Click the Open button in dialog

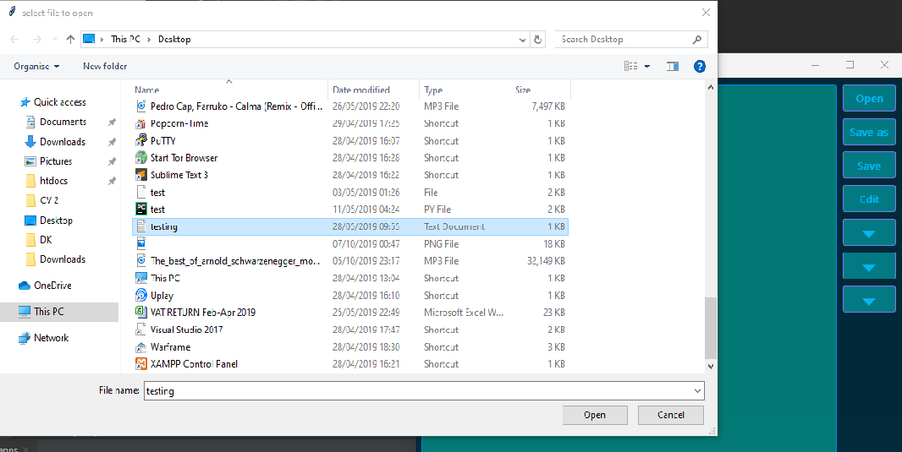pyautogui.click(x=594, y=415)
